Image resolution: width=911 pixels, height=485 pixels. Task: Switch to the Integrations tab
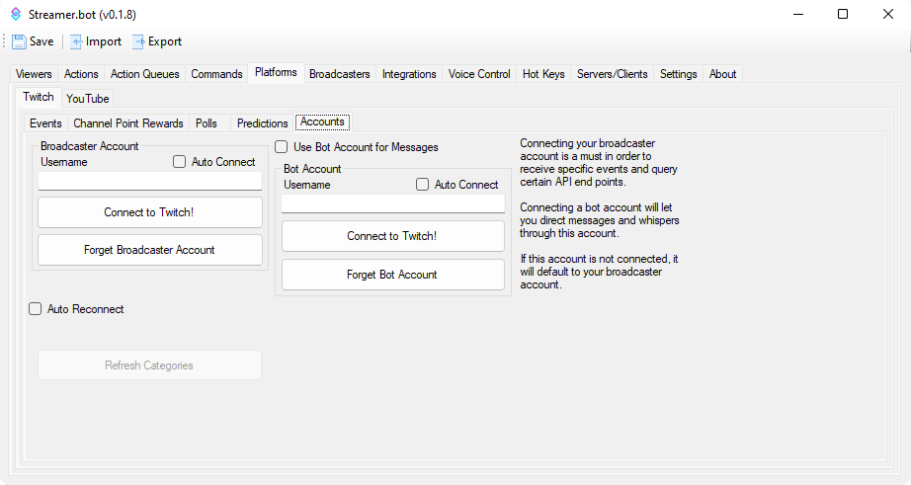pos(409,74)
